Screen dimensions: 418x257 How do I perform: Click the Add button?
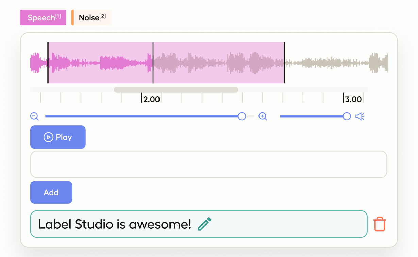pyautogui.click(x=51, y=192)
